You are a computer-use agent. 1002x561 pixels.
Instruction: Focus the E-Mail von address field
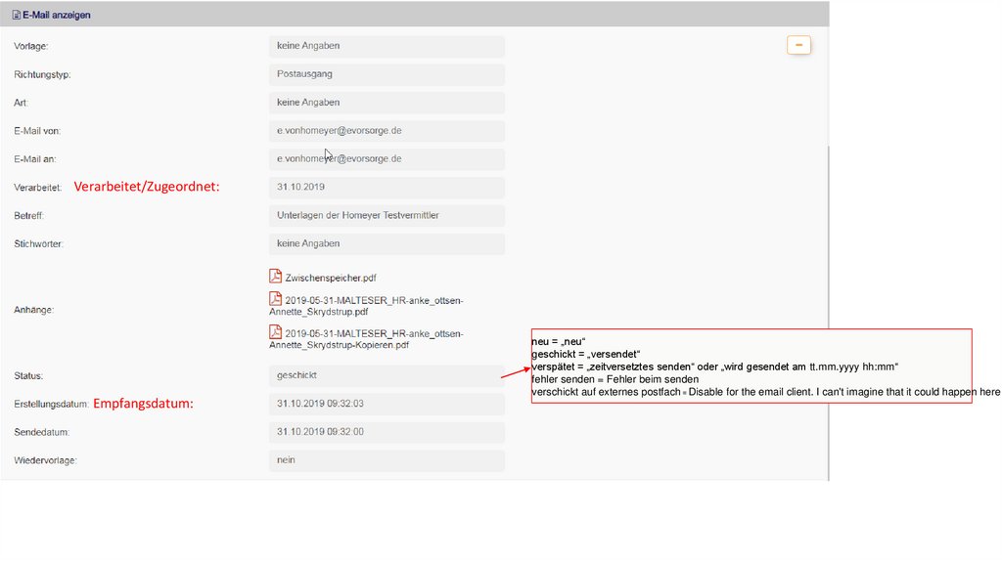click(387, 131)
